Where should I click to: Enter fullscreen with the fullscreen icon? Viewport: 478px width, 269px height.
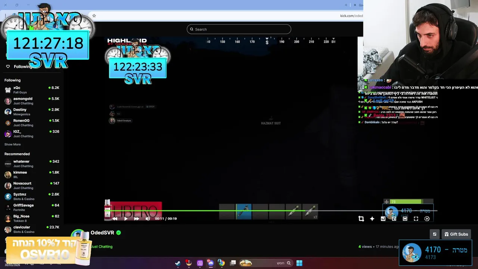[x=416, y=219]
